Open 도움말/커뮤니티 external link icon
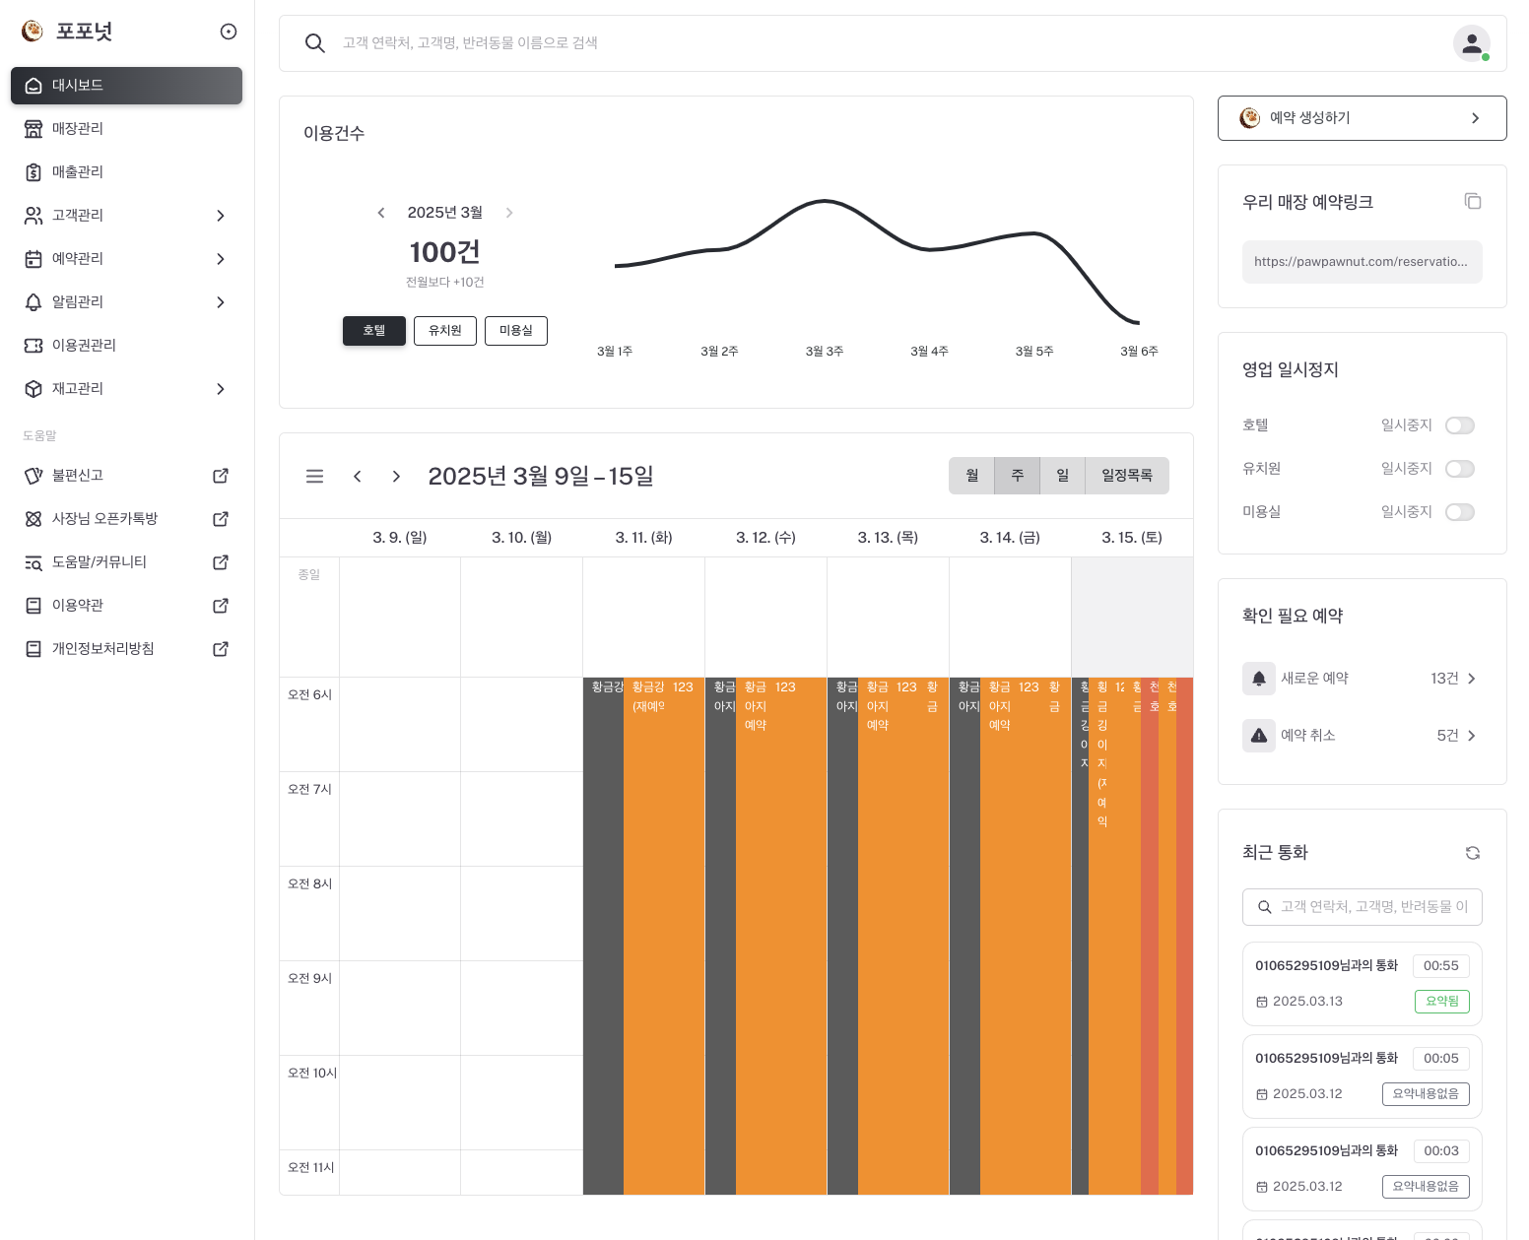1529x1240 pixels. [221, 562]
